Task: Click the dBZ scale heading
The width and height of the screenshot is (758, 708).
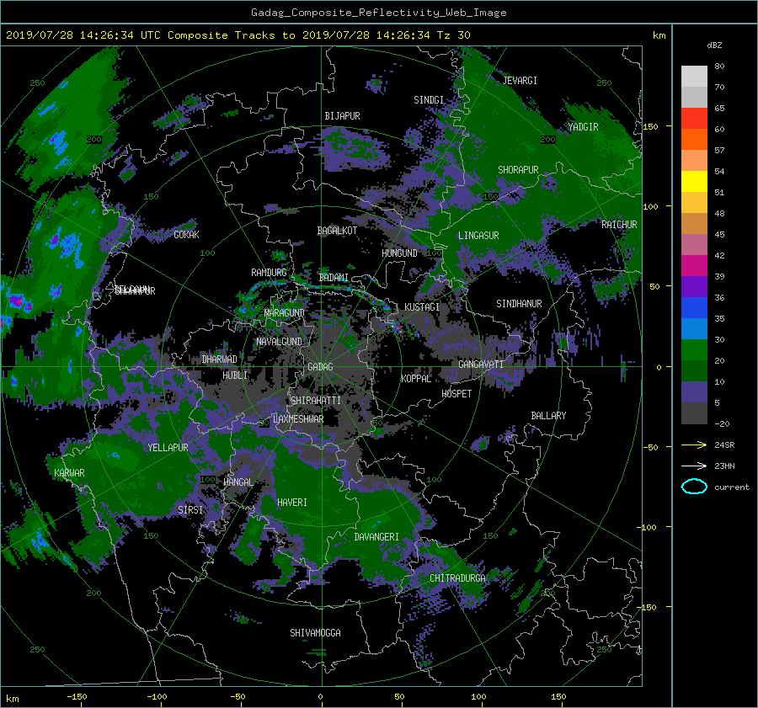Action: 714,45
